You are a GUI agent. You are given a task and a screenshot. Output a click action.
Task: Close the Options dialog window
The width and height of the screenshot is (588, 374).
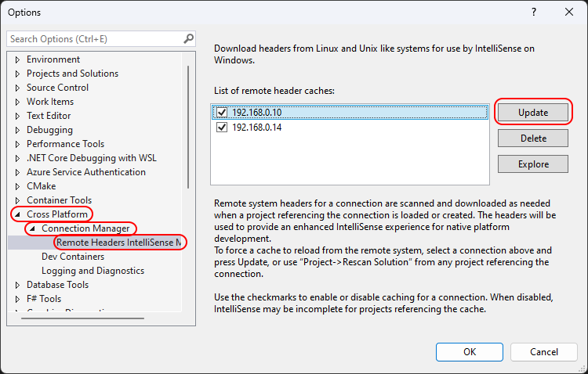(x=569, y=13)
